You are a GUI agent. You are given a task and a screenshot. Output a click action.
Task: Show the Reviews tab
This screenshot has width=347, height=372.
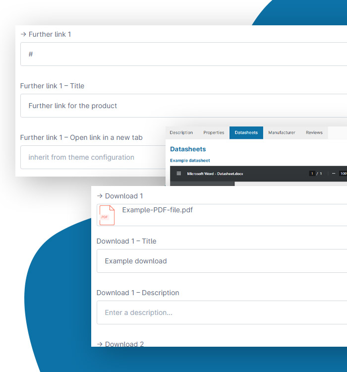click(314, 132)
